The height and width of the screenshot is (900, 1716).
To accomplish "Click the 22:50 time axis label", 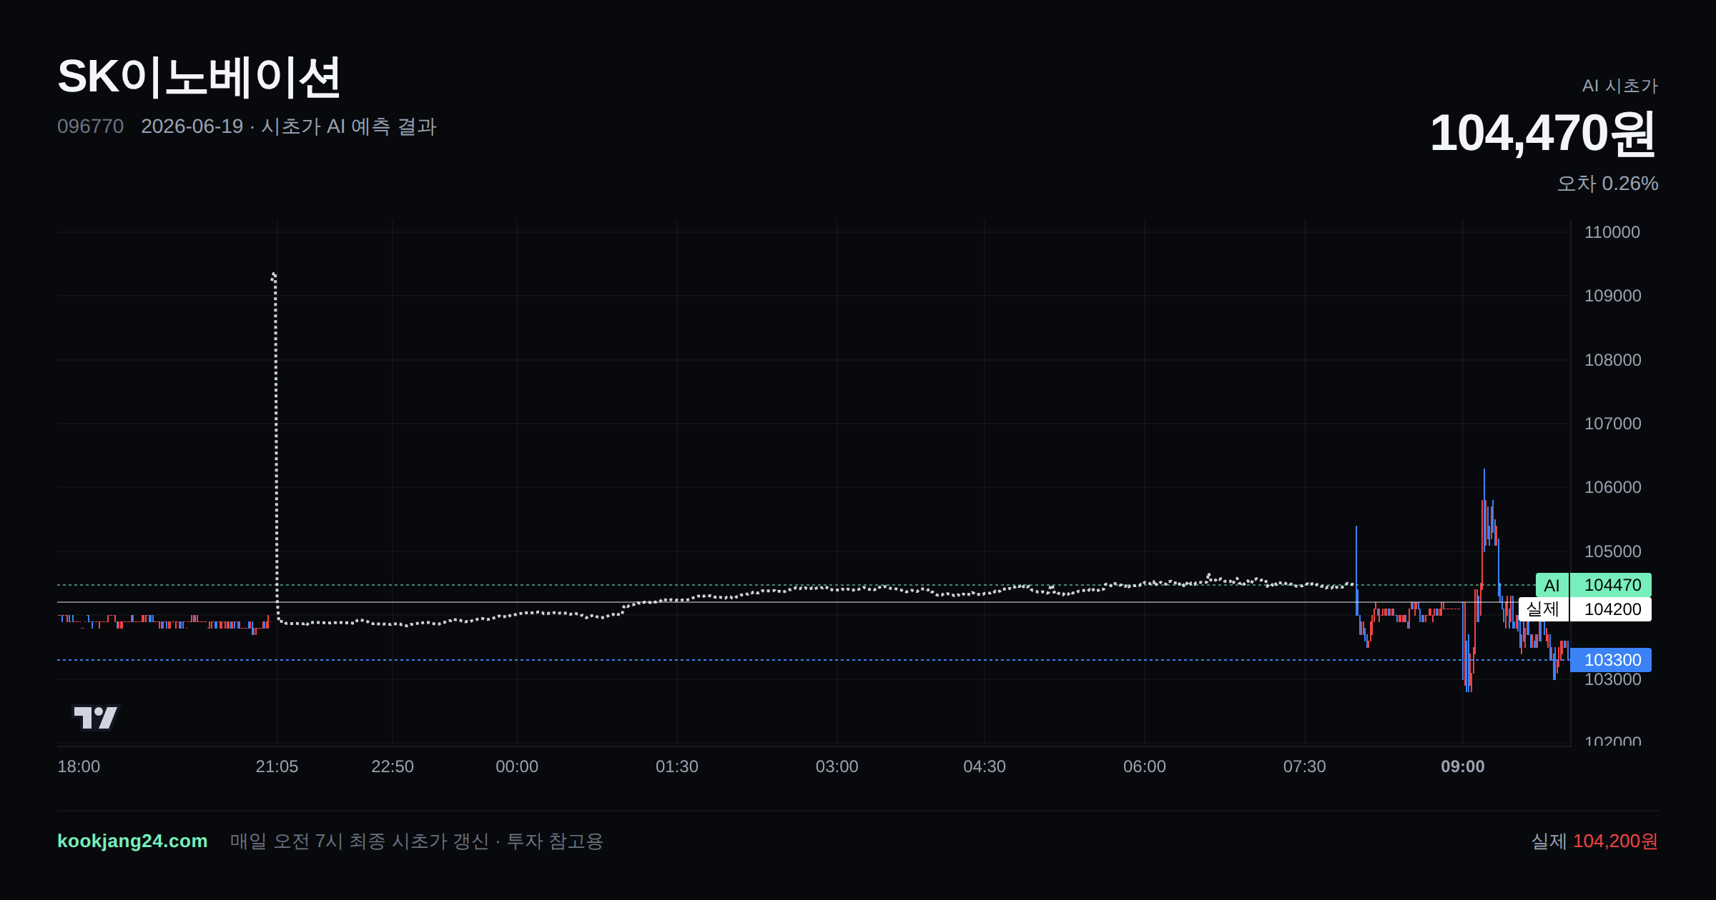I will (x=393, y=766).
